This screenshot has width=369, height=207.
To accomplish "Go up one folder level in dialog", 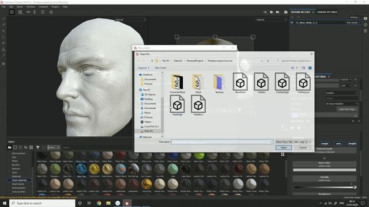I will 152,61.
